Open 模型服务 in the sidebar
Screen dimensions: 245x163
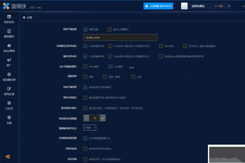(9, 33)
